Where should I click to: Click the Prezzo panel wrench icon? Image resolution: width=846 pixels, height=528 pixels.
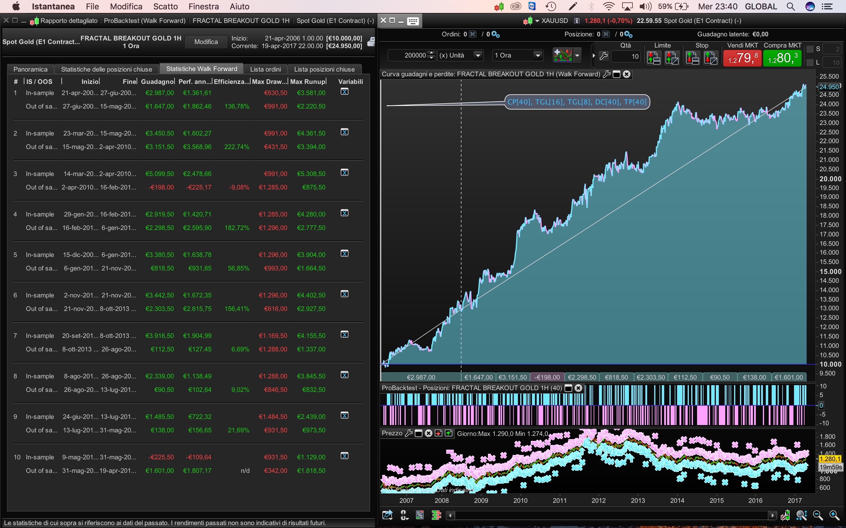point(408,433)
